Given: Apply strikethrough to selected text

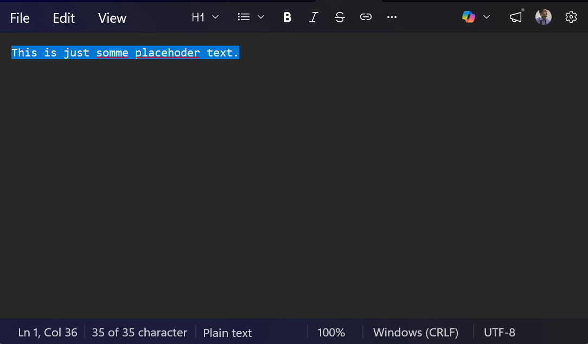Looking at the screenshot, I should pos(340,17).
